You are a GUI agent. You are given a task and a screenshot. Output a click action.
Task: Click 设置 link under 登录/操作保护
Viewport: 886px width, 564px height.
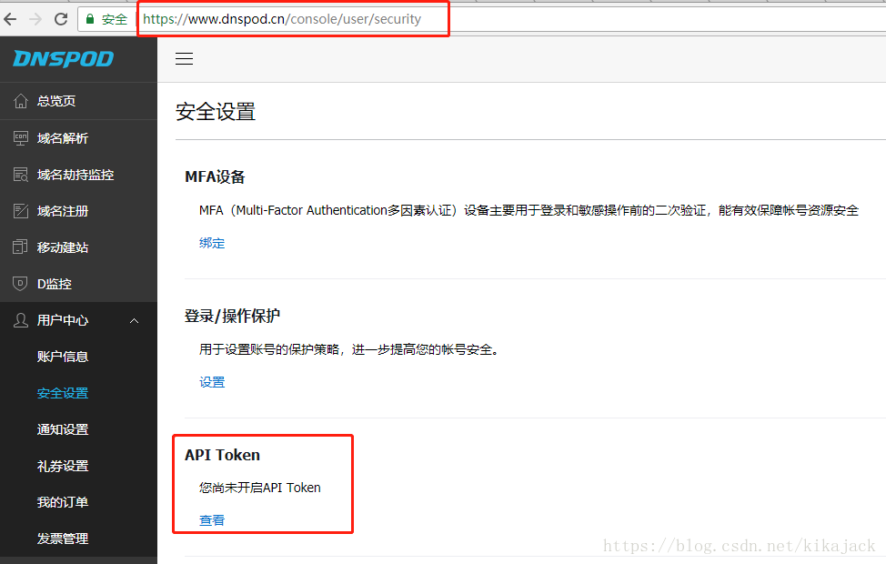212,382
